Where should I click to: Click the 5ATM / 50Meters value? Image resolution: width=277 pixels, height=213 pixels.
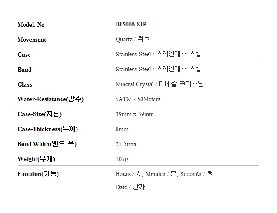(138, 99)
